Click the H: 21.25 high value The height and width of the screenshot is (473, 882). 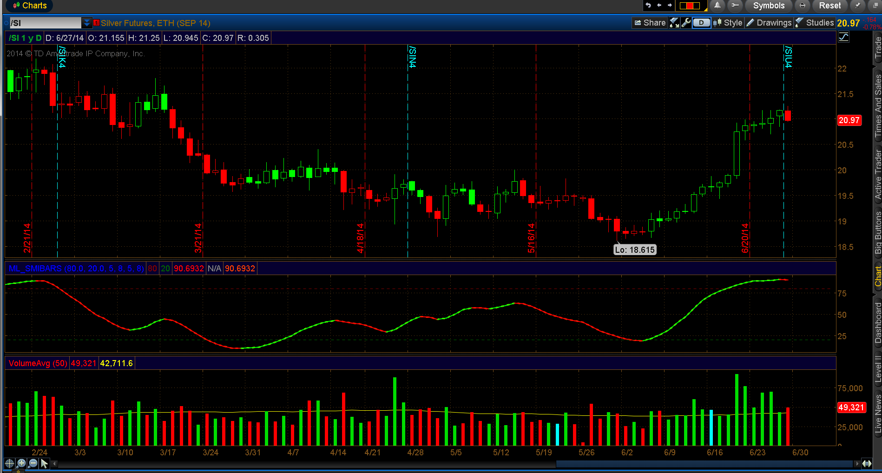pos(144,38)
